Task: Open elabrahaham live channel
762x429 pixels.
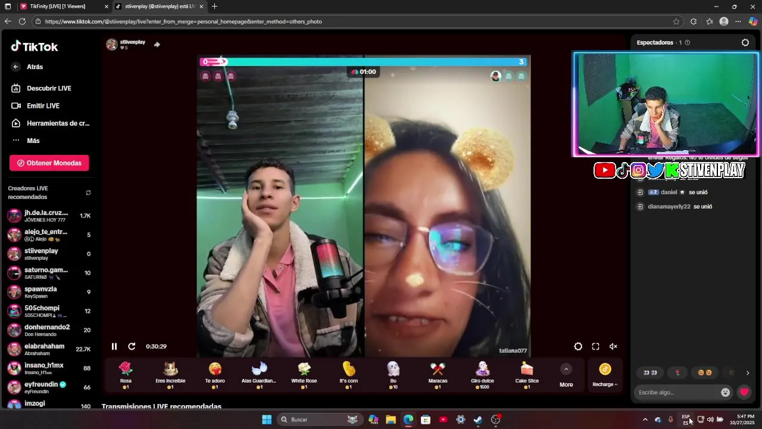Action: pos(49,349)
